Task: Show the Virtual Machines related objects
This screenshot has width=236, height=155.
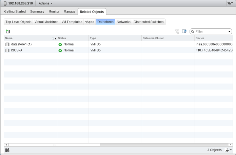Action: 46,22
